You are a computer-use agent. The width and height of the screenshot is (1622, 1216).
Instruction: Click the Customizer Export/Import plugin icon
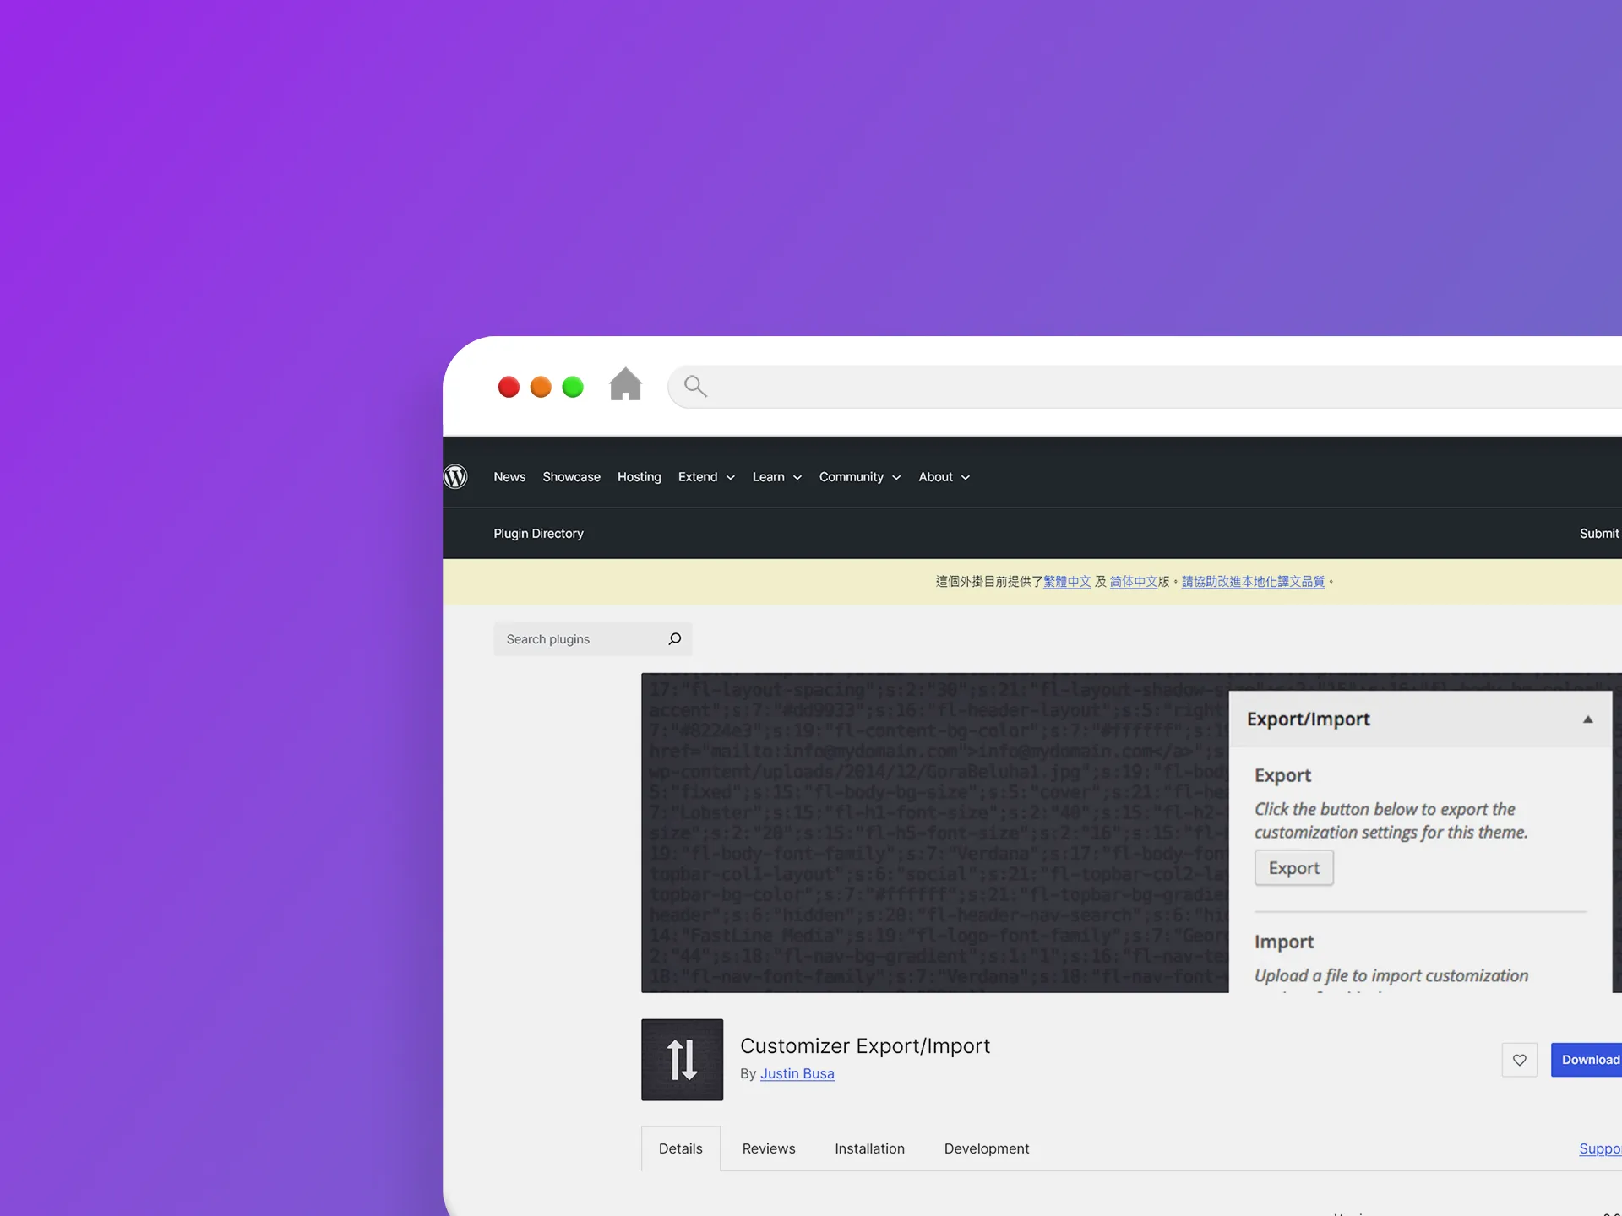tap(682, 1060)
